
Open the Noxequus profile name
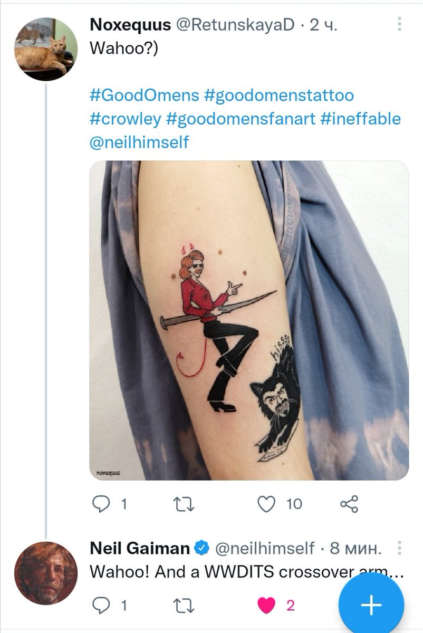(x=131, y=24)
